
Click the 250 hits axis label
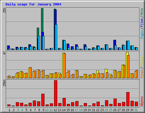click(4, 10)
